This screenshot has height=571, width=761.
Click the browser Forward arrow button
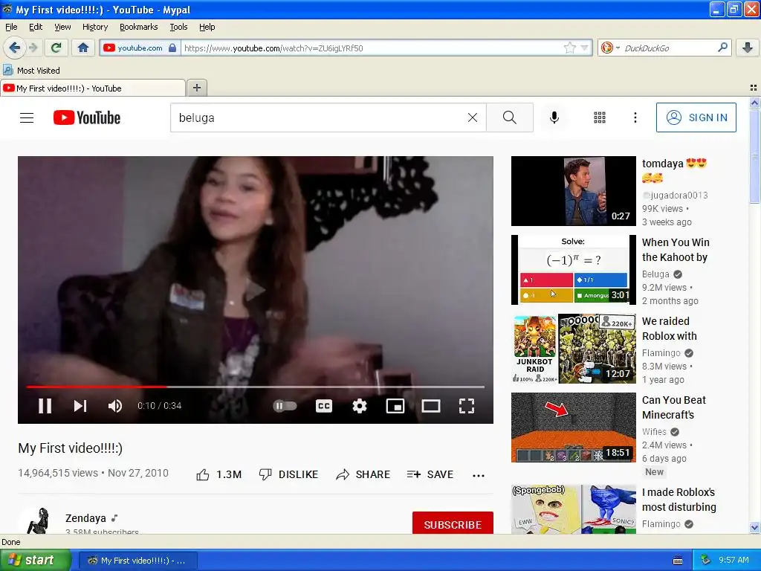tap(33, 48)
